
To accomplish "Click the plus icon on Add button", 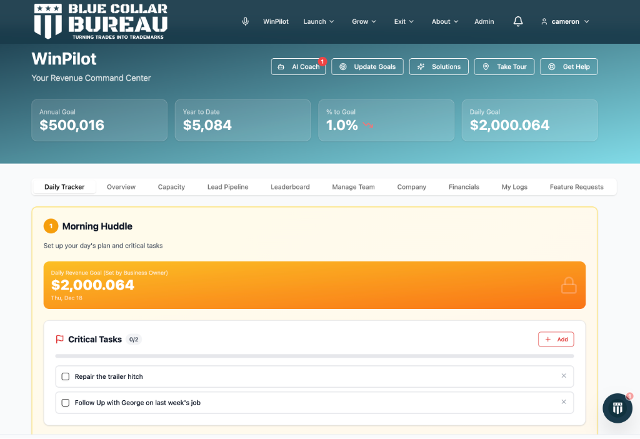I will point(548,340).
